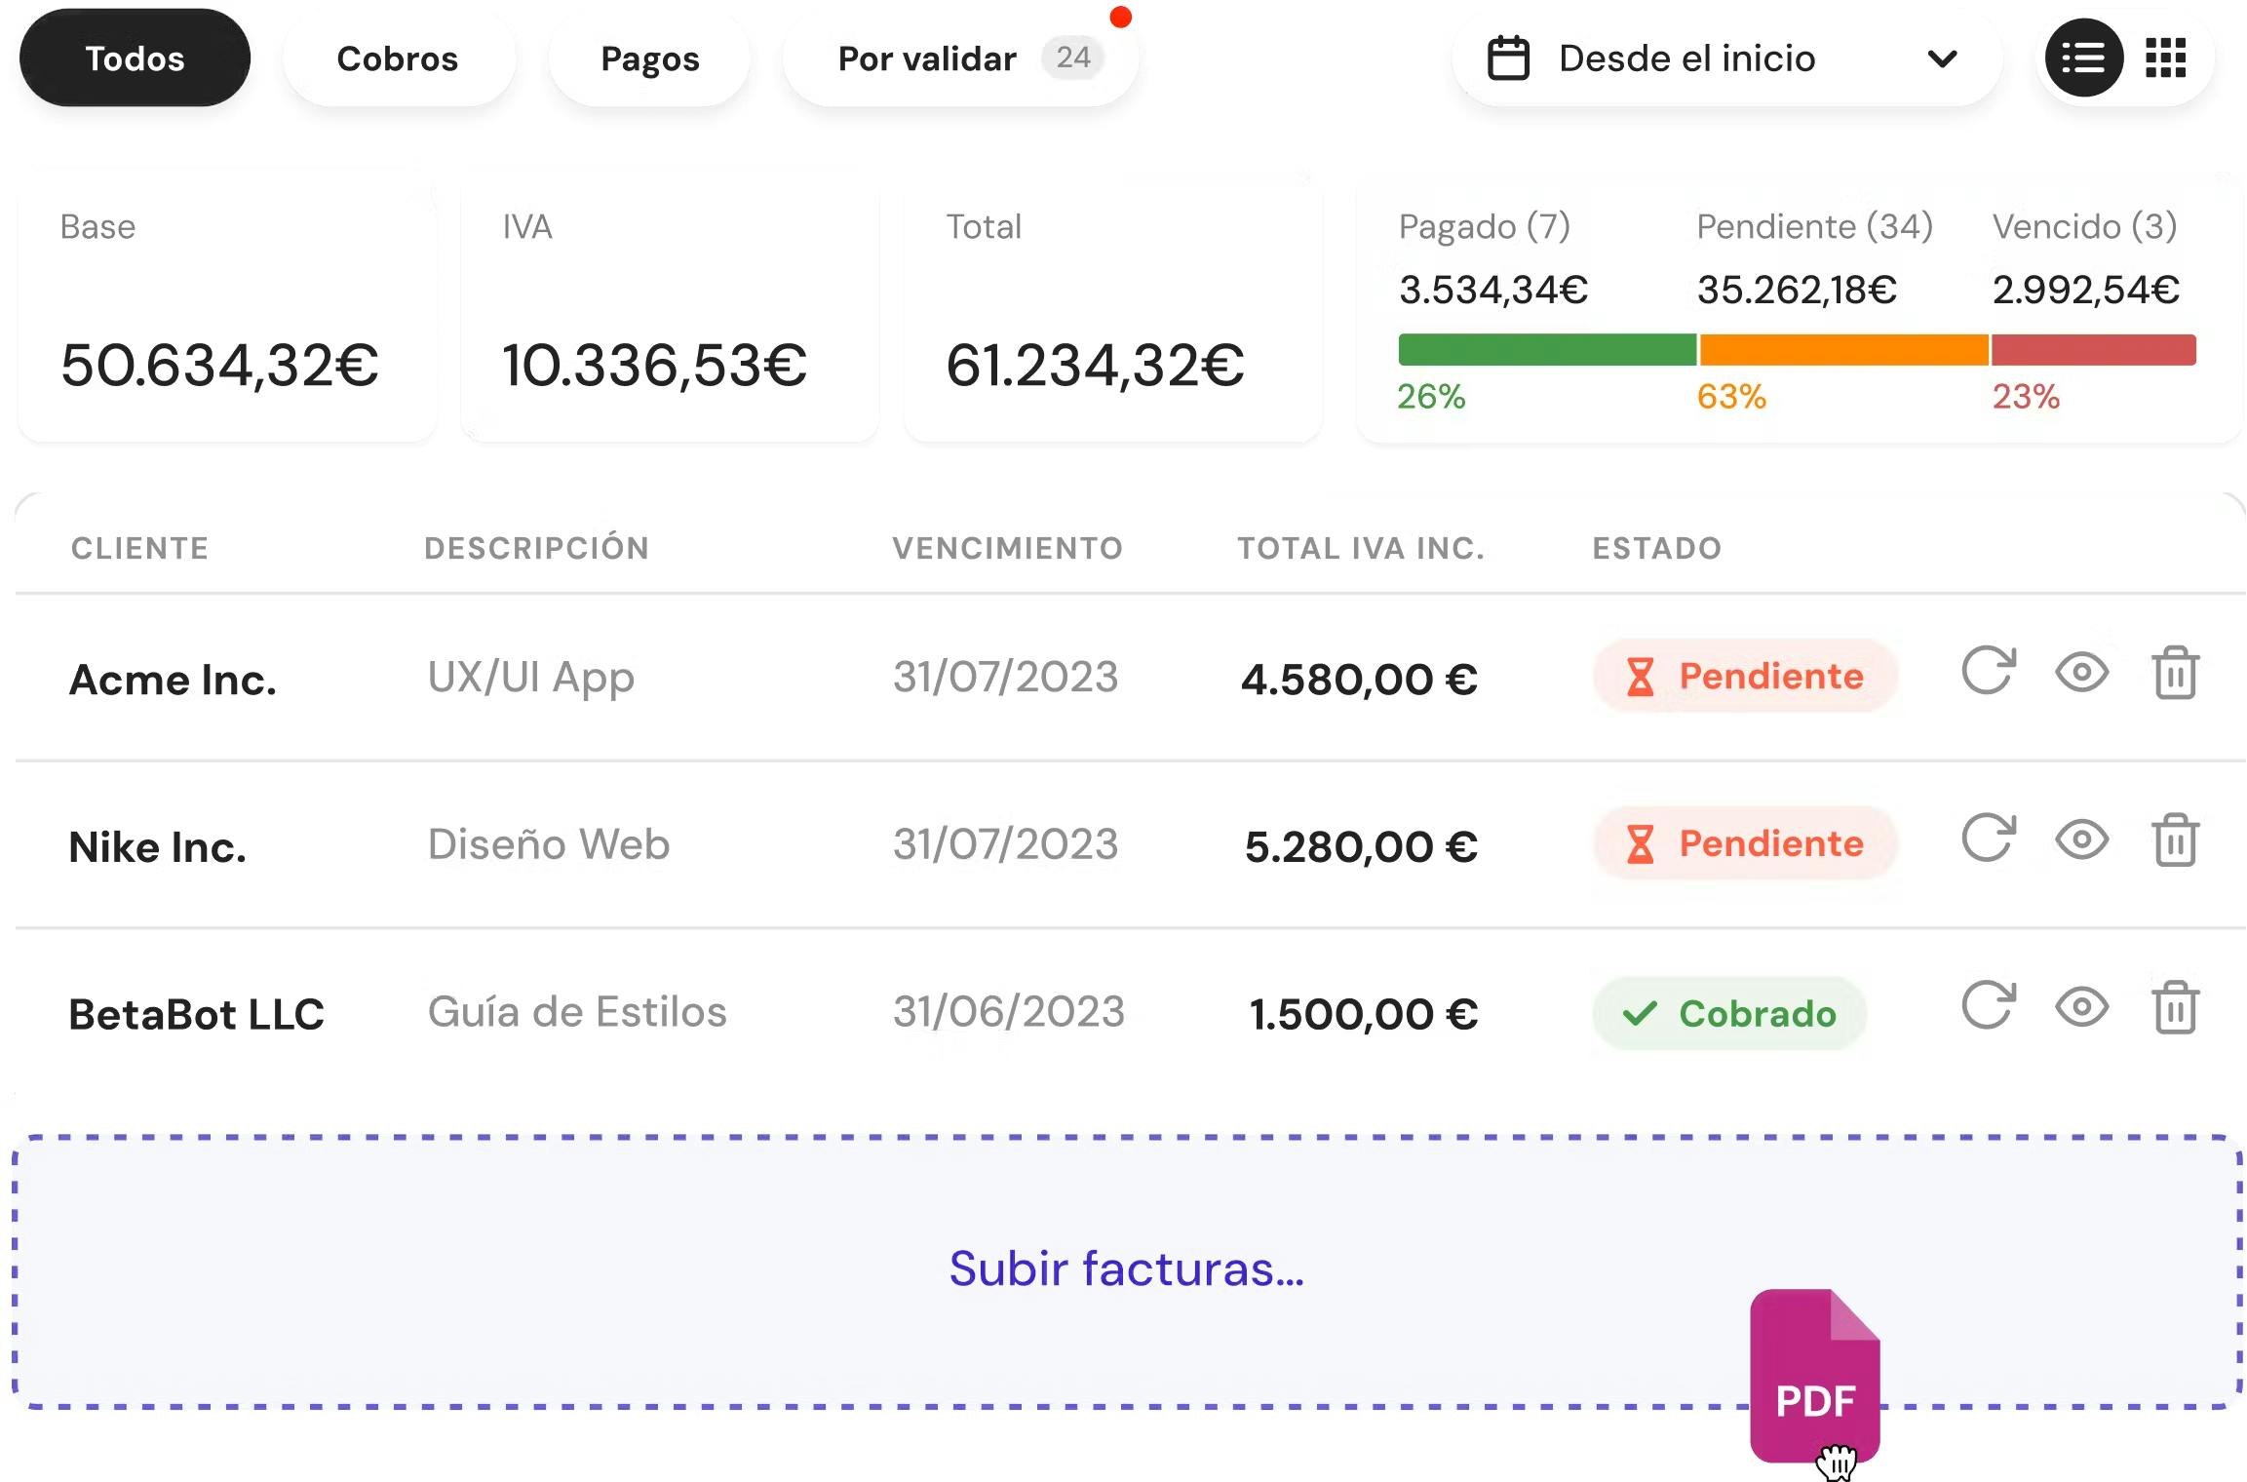
Task: Switch to list view
Action: (x=2083, y=58)
